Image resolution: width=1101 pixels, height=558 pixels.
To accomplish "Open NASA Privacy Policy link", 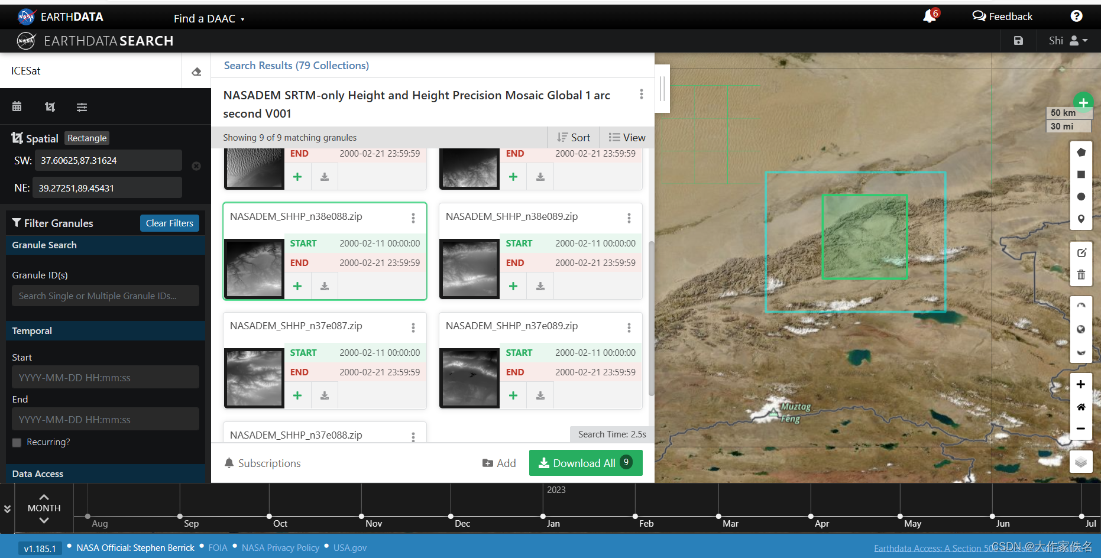I will tap(280, 548).
